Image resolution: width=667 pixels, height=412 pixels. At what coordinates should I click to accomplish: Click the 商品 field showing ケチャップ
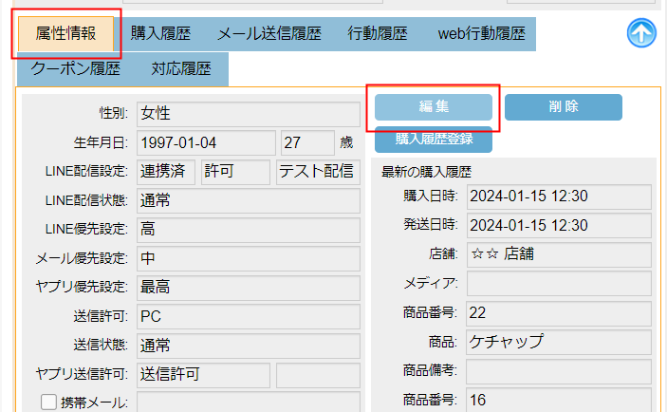[558, 342]
